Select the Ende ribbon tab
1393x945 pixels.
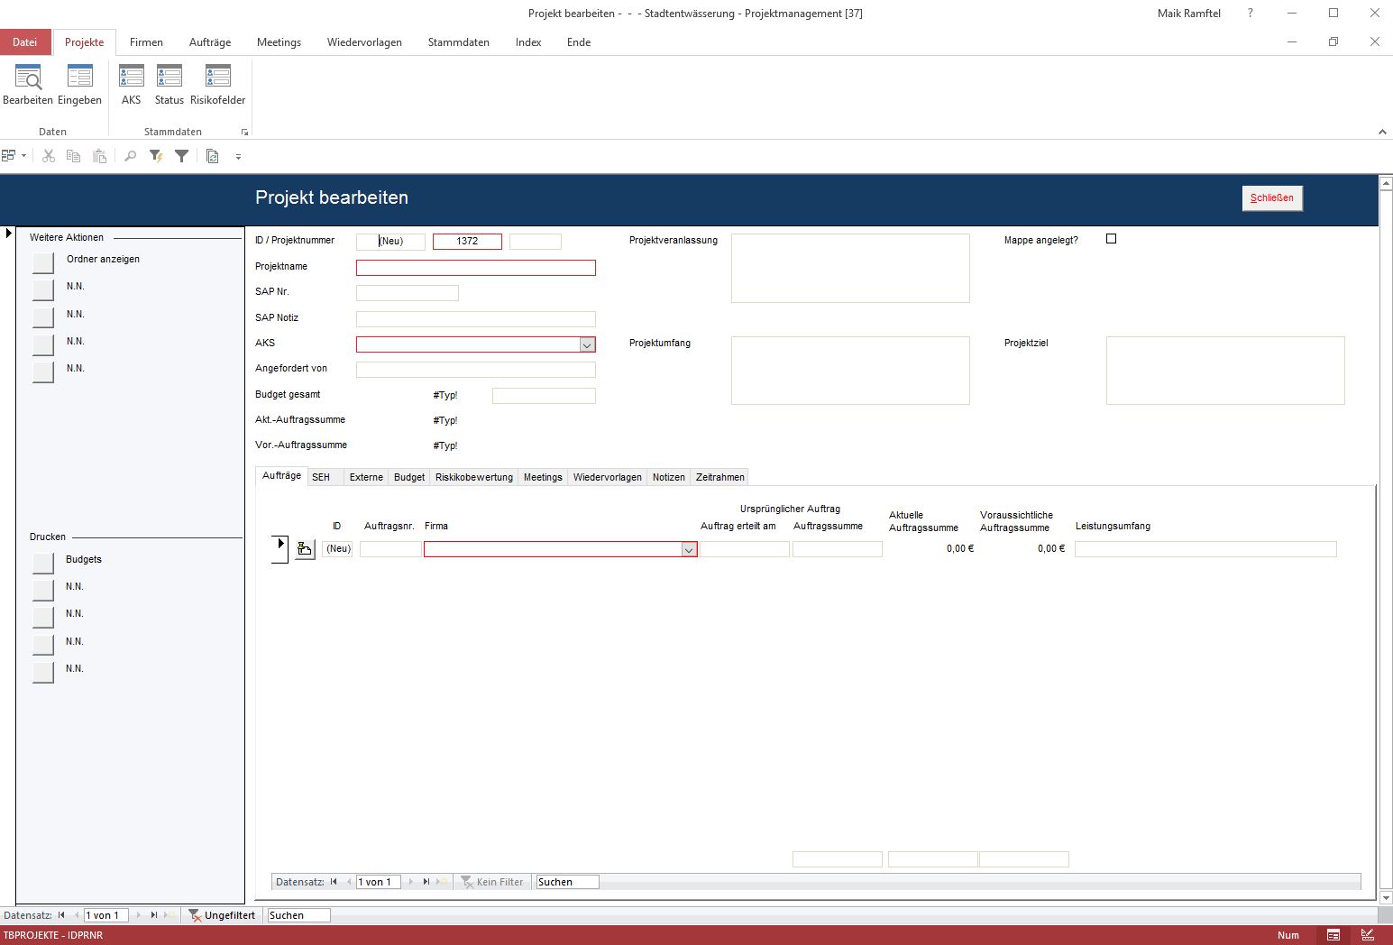[x=579, y=42]
